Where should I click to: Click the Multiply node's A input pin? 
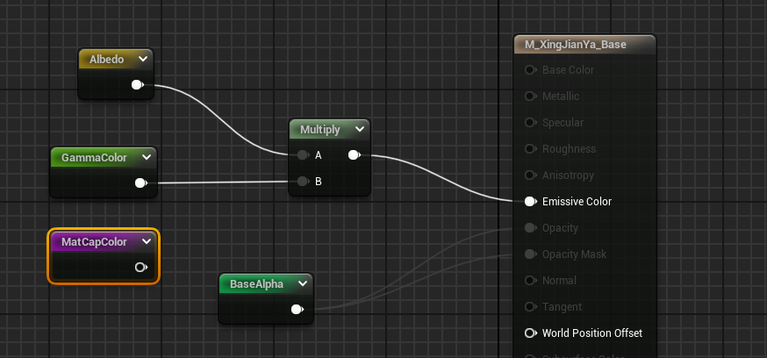tap(303, 155)
